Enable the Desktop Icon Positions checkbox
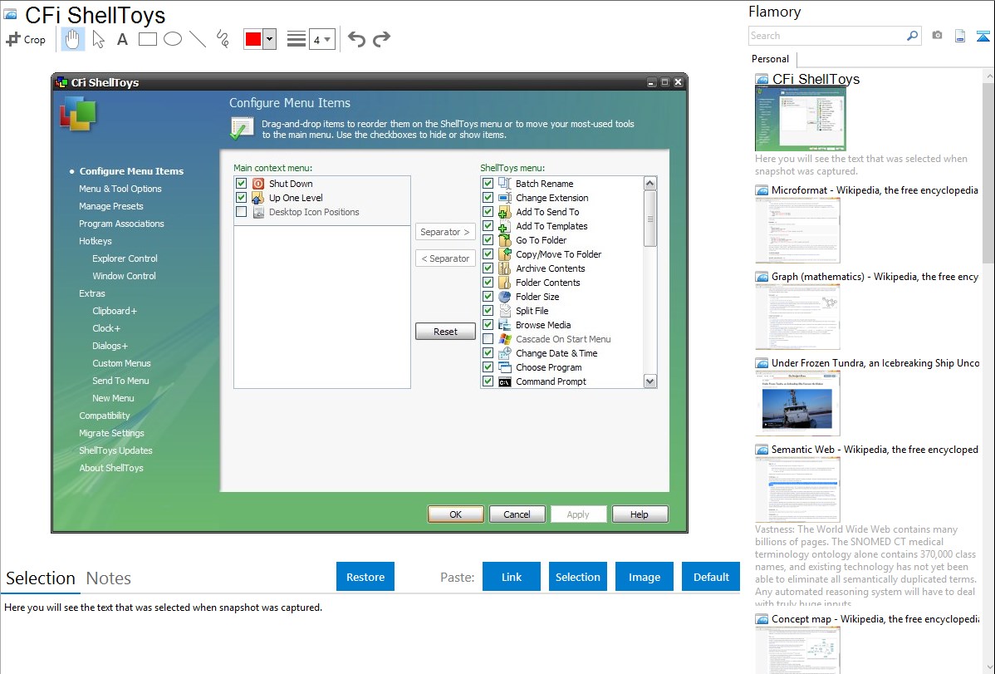Screen dimensions: 995x674 pyautogui.click(x=241, y=212)
